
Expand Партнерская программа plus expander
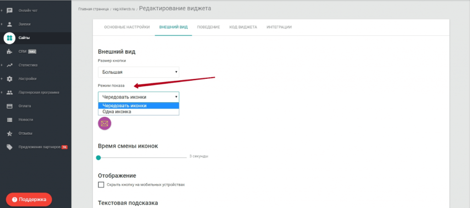pos(1,92)
